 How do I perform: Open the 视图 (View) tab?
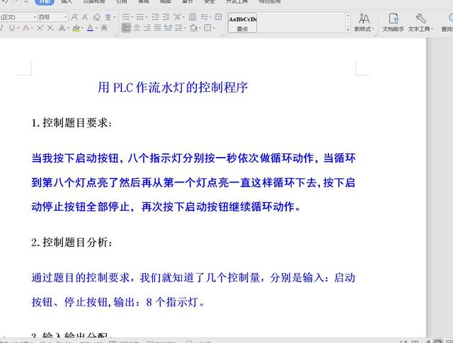(x=166, y=1)
